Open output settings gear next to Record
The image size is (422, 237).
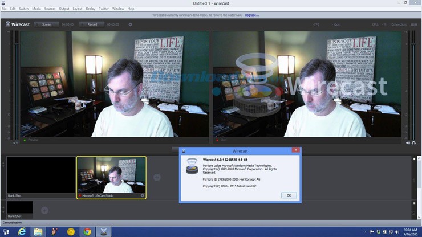(130, 24)
